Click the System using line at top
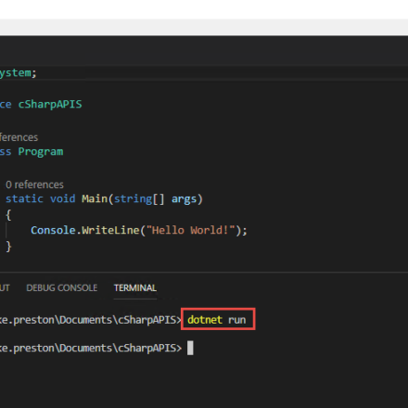 point(19,73)
